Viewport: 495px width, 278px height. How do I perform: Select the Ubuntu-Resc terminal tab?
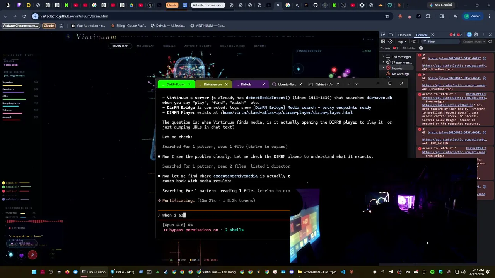287,84
